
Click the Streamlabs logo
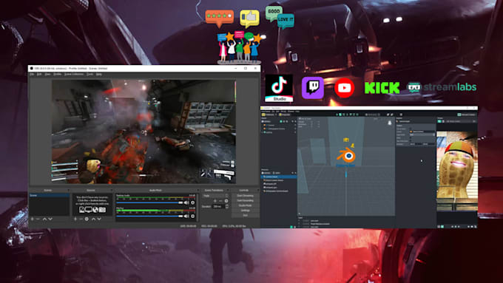(x=442, y=87)
